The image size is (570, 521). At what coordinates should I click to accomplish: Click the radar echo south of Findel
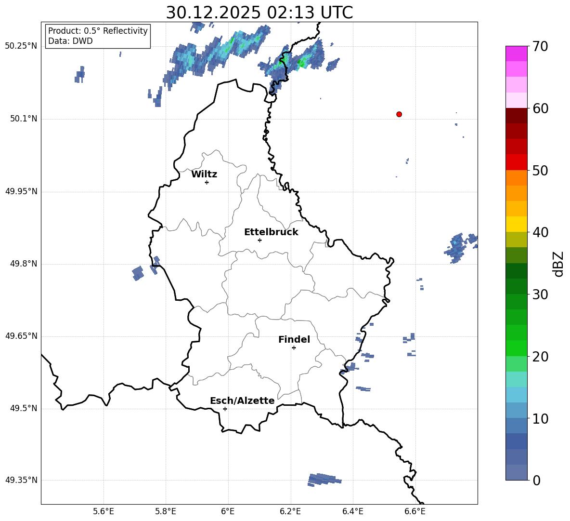point(324,479)
